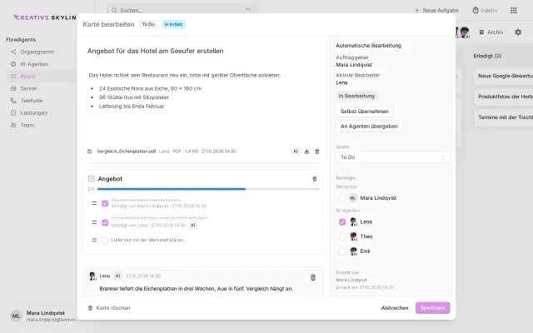Click the In Arbeit tag in the header
This screenshot has width=533, height=333.
173,24
